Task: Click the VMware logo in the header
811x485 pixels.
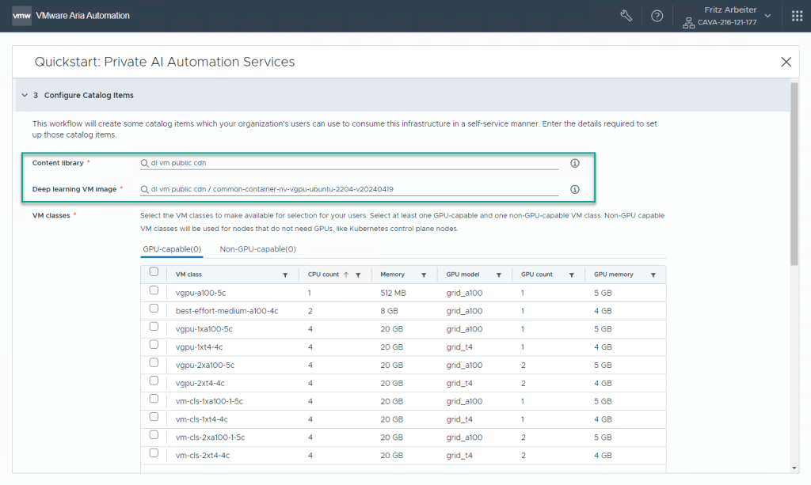Action: pos(21,16)
